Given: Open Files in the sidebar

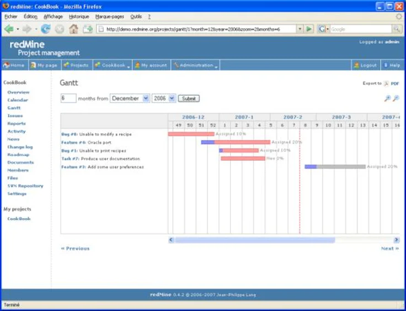Looking at the screenshot, I should pos(13,178).
